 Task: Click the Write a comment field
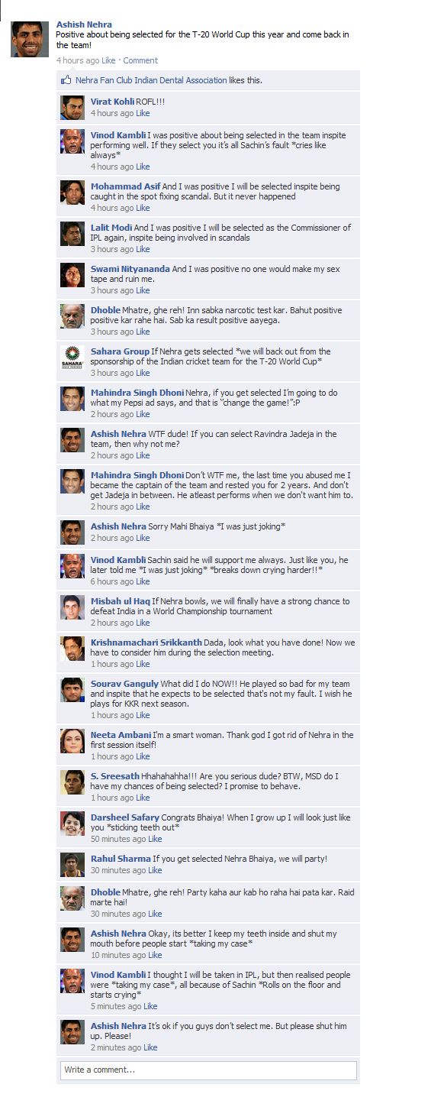[208, 1070]
